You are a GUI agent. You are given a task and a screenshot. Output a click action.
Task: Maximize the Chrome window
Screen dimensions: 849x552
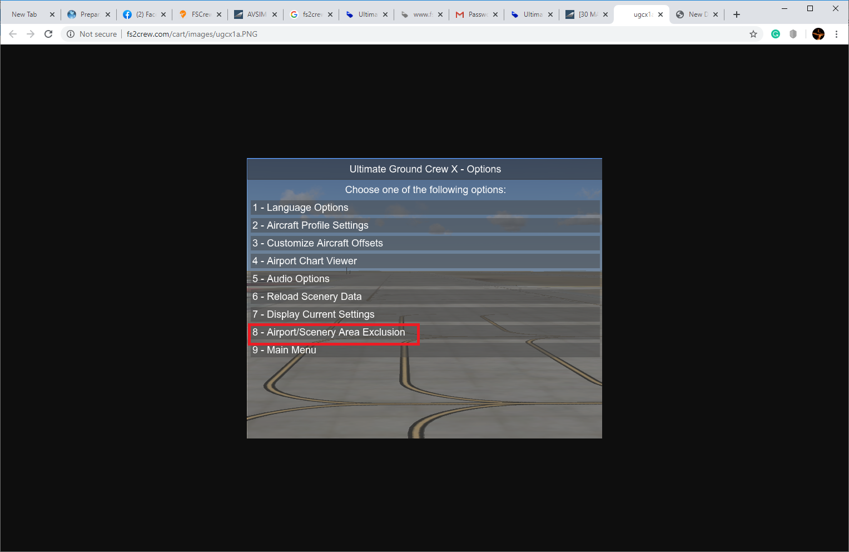[810, 8]
